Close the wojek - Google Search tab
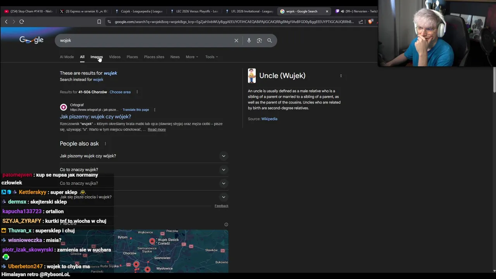Screen dimensions: 496x279 [x=327, y=11]
